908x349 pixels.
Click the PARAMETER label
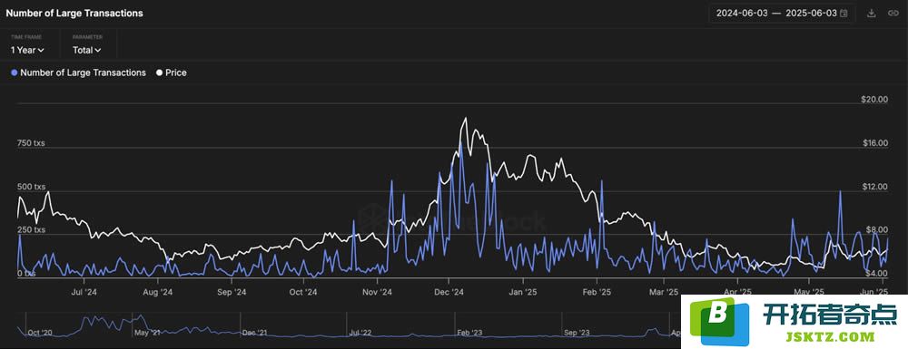(x=87, y=37)
